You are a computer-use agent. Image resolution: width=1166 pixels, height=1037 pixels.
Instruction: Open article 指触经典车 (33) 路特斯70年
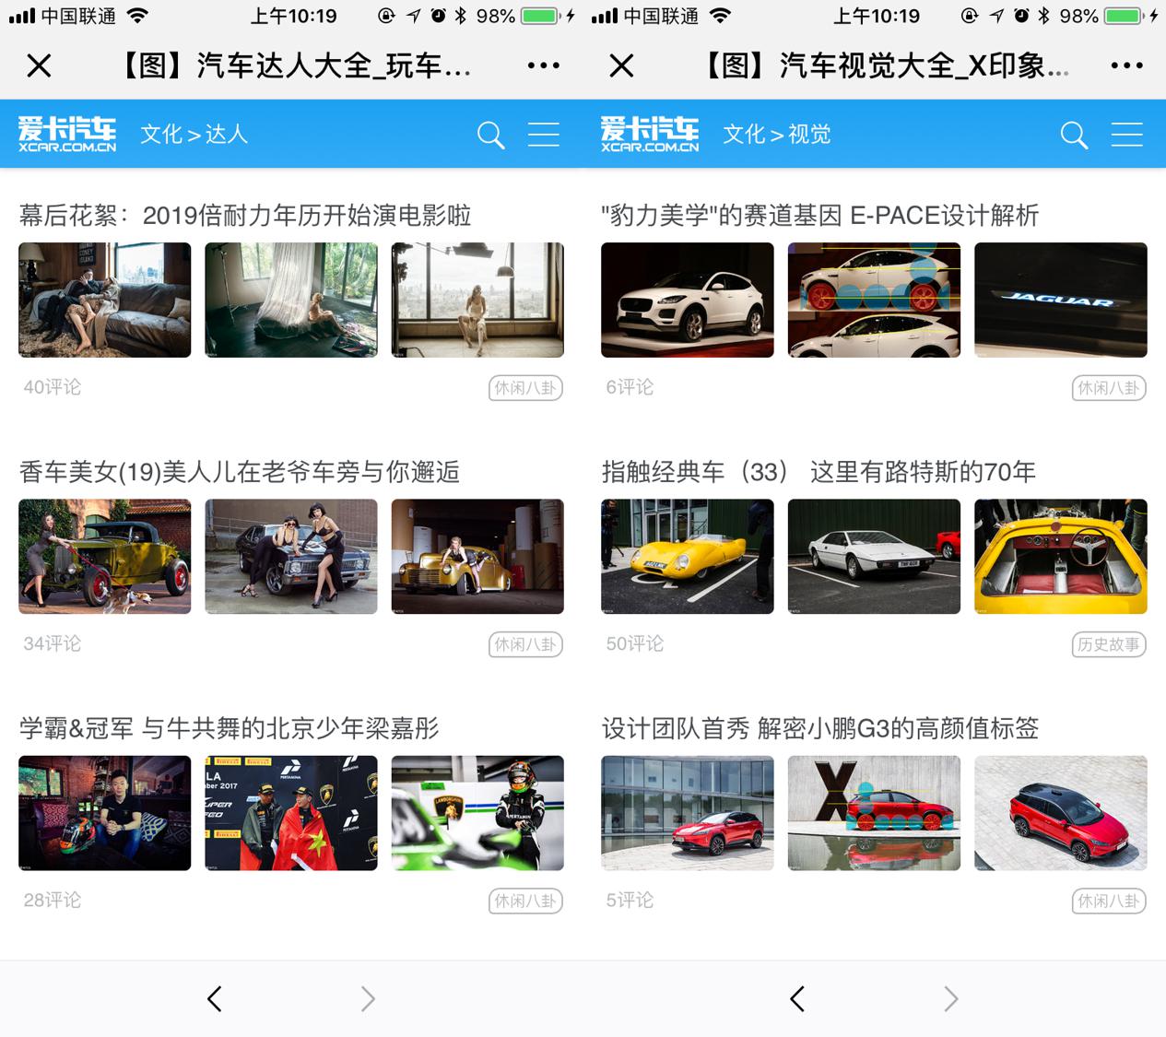pos(819,472)
